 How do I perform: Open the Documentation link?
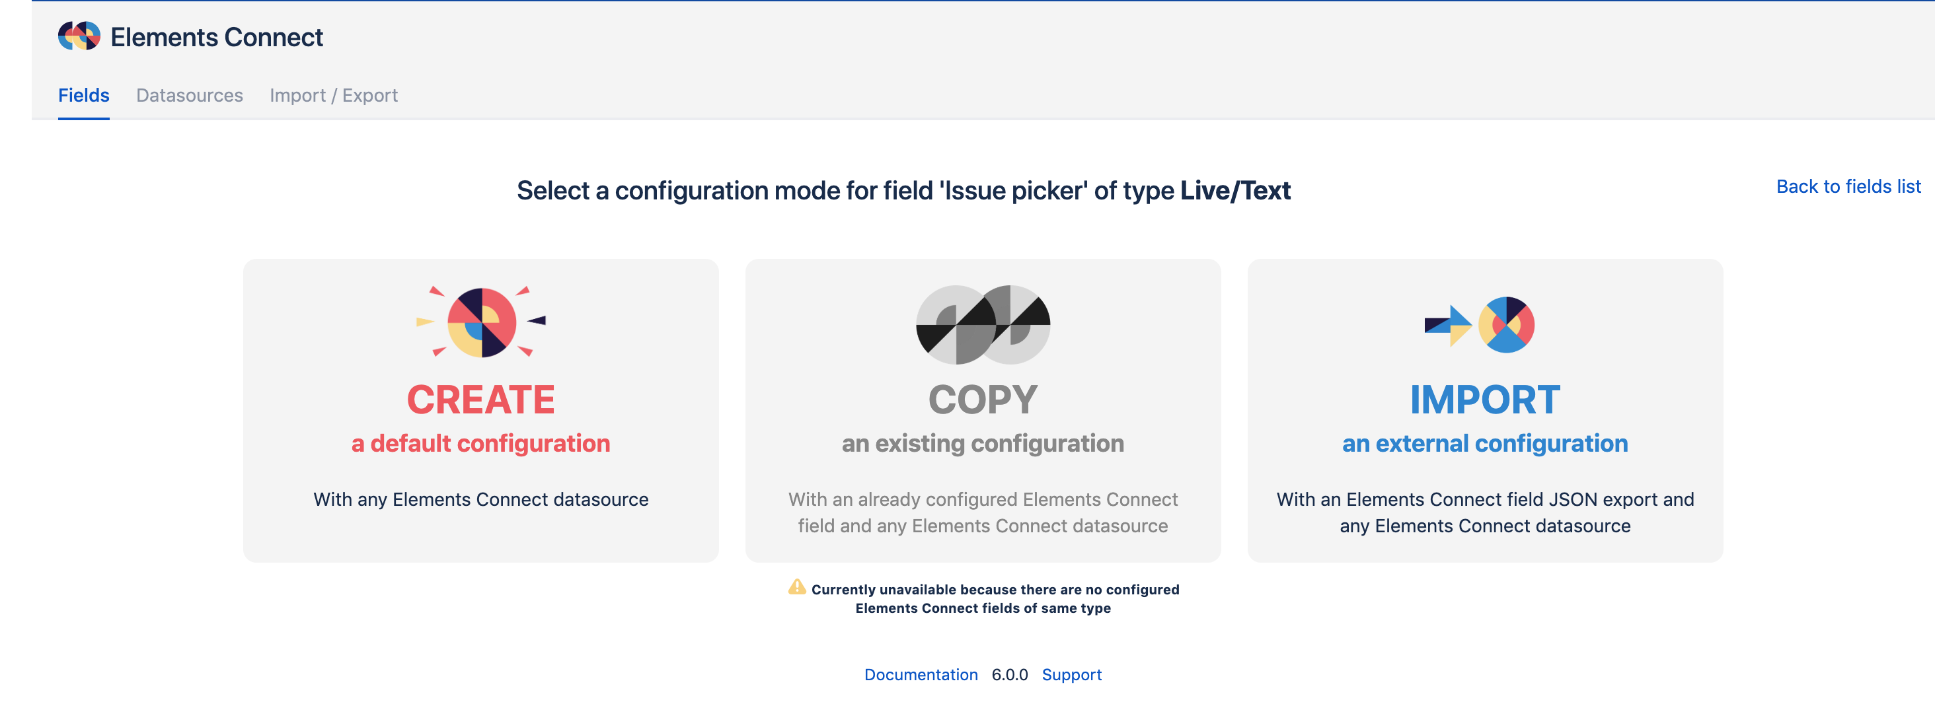pyautogui.click(x=921, y=675)
